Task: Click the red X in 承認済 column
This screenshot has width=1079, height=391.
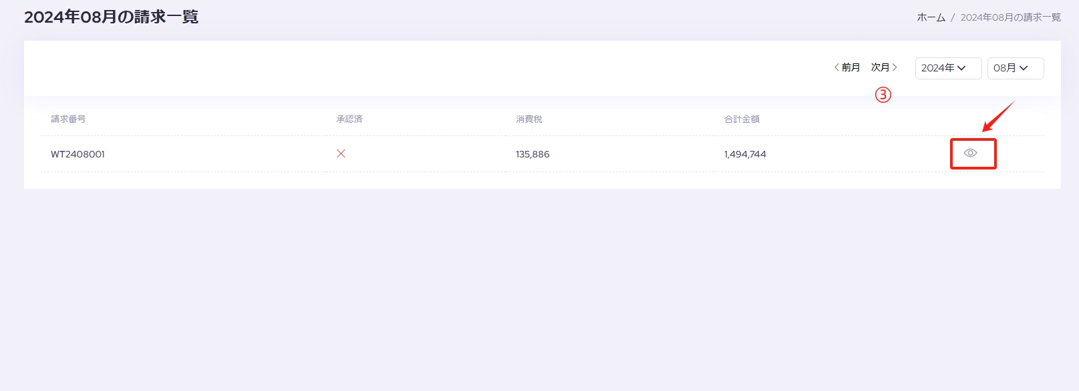Action: click(x=341, y=153)
